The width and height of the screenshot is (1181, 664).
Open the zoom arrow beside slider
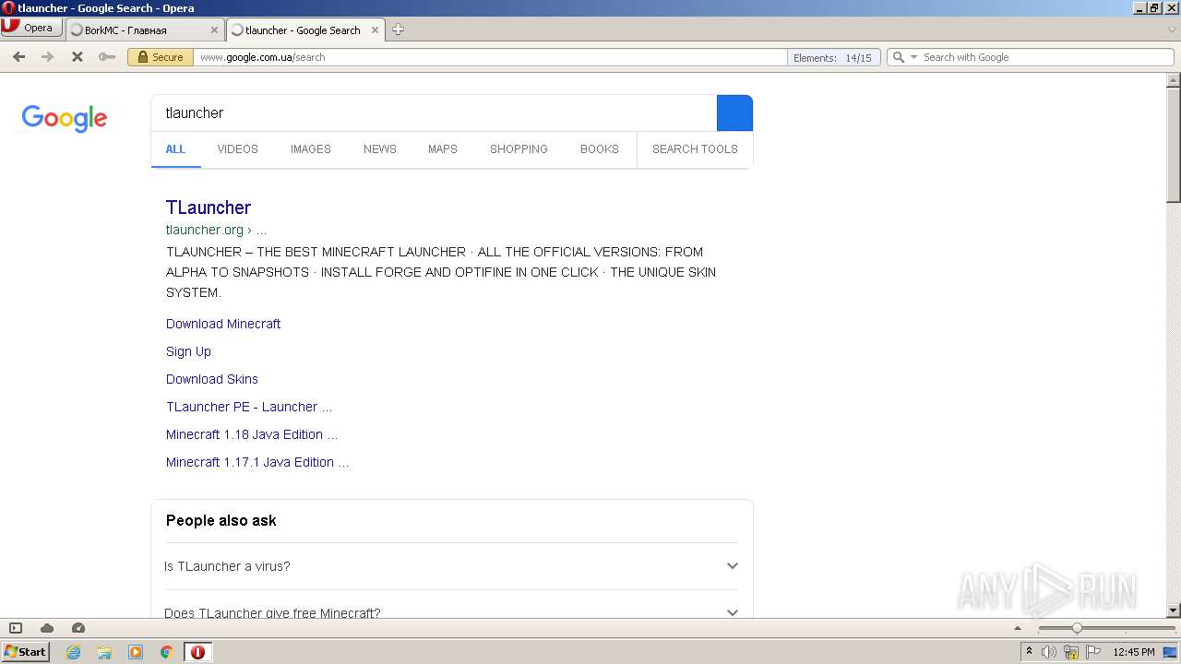1018,628
